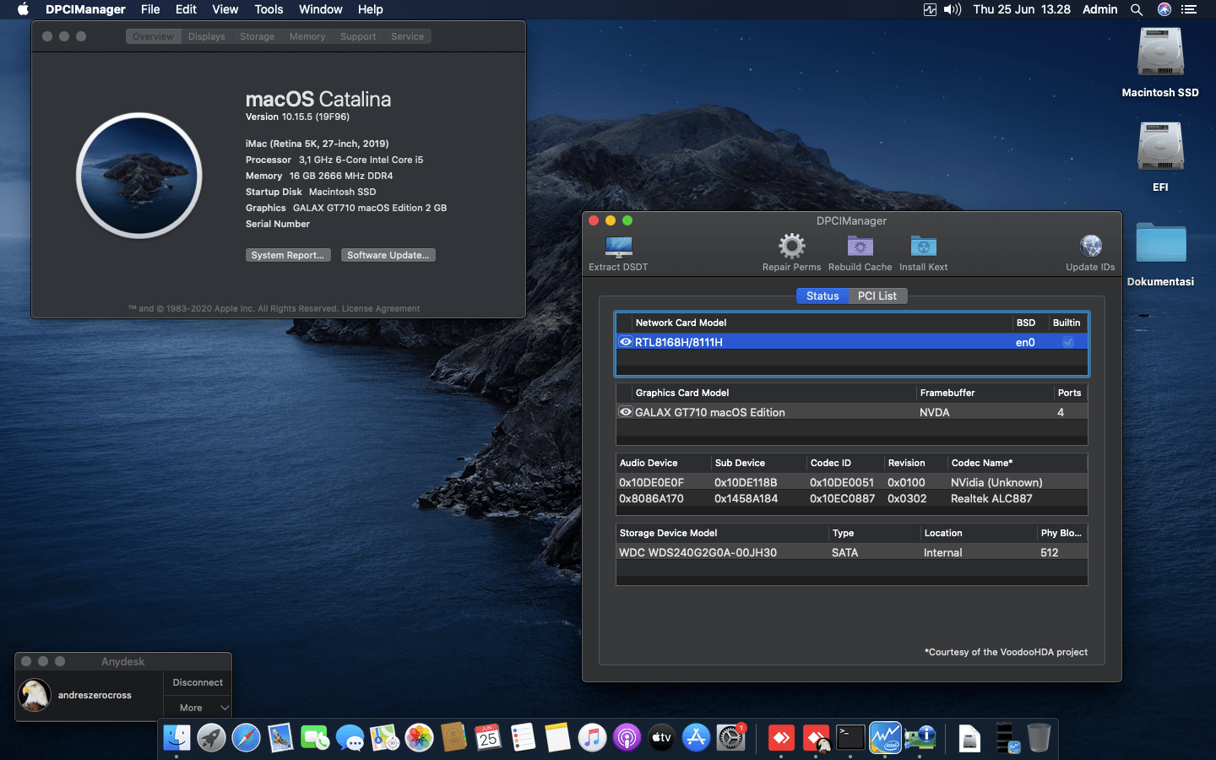Click the eye icon beside RTL8168H/8111H
The height and width of the screenshot is (760, 1216).
point(626,342)
